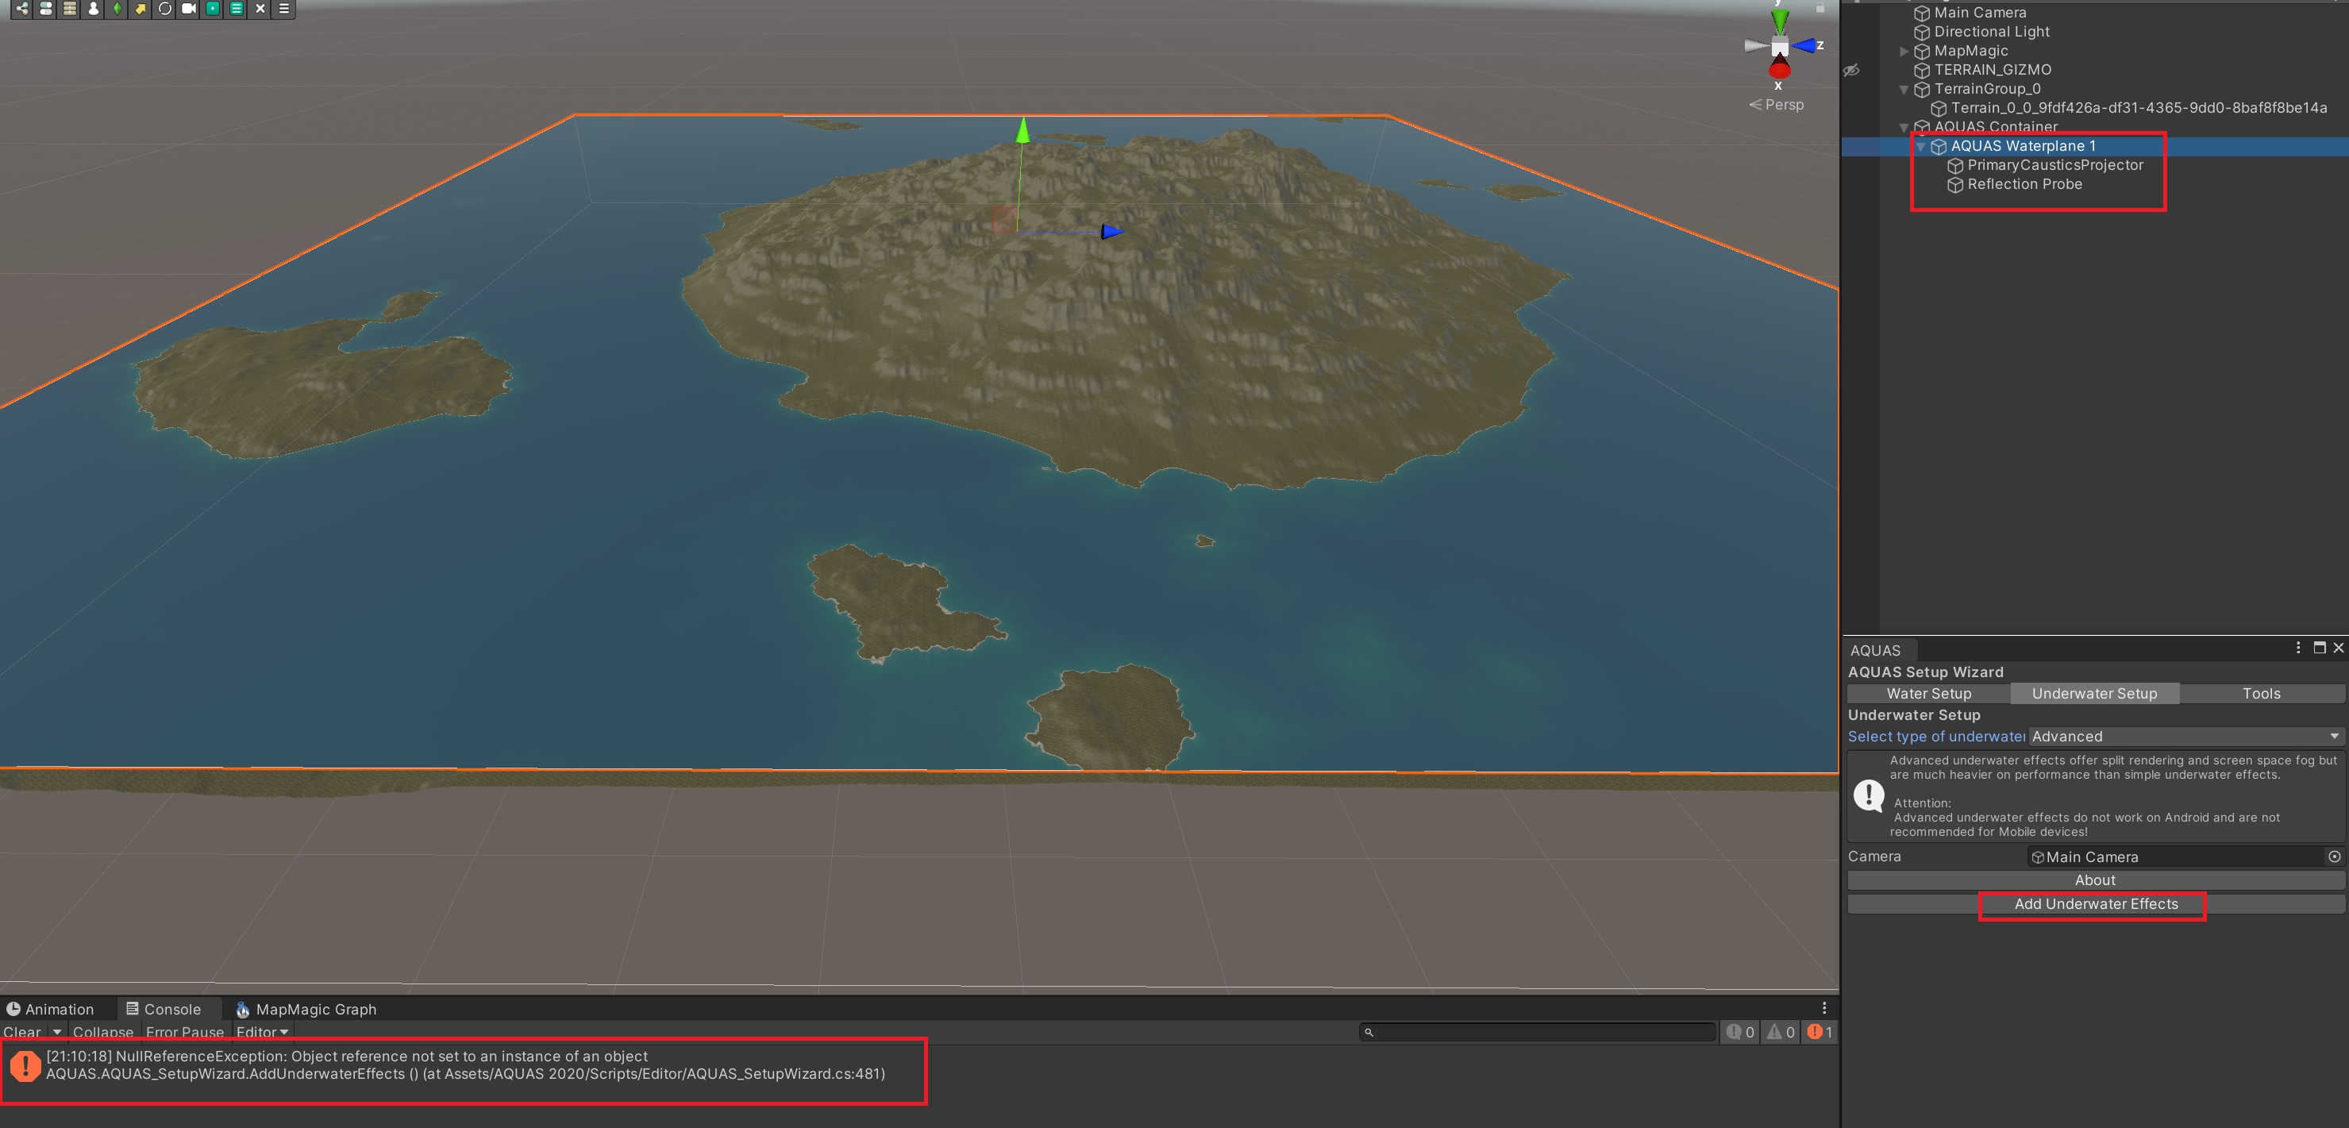Toggle error messages filter in Console
This screenshot has height=1128, width=2349.
click(1820, 1031)
